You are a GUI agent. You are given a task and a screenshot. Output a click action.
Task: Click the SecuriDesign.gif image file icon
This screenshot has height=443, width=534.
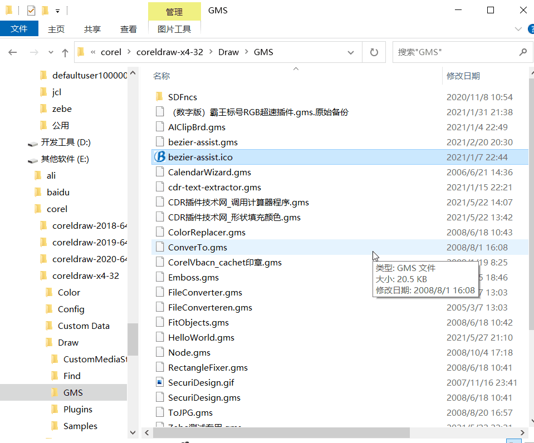159,383
